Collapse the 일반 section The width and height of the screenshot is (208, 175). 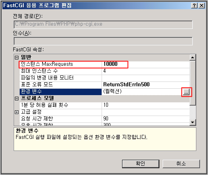[x=16, y=57]
